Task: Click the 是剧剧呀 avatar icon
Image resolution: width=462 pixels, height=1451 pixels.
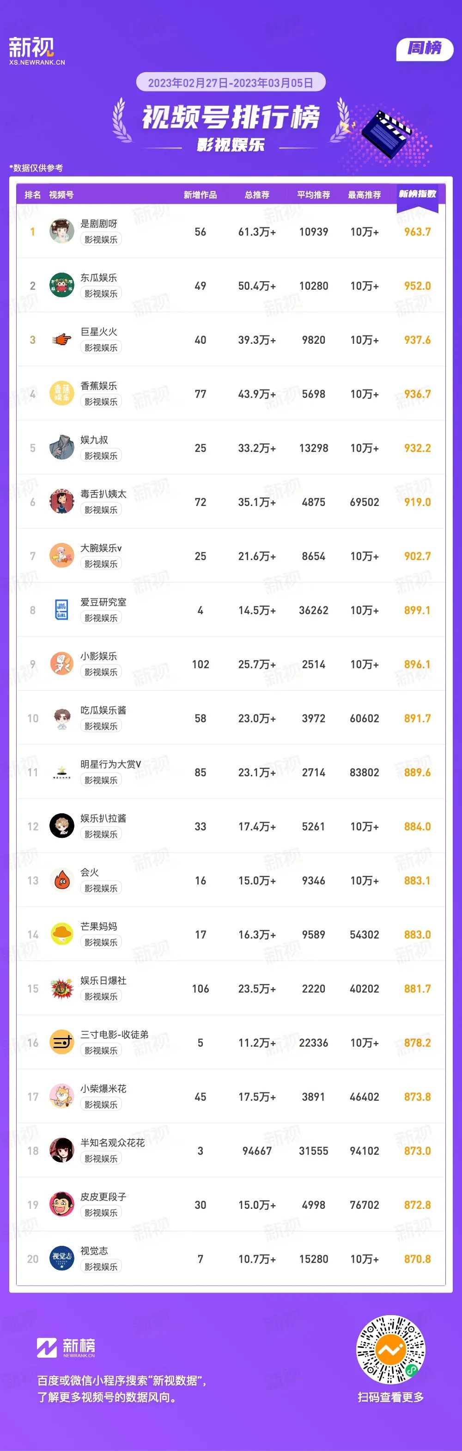Action: (62, 232)
